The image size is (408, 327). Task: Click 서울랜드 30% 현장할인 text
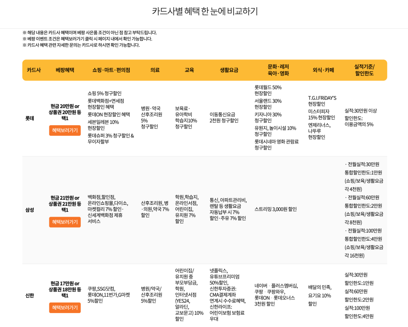coord(268,104)
